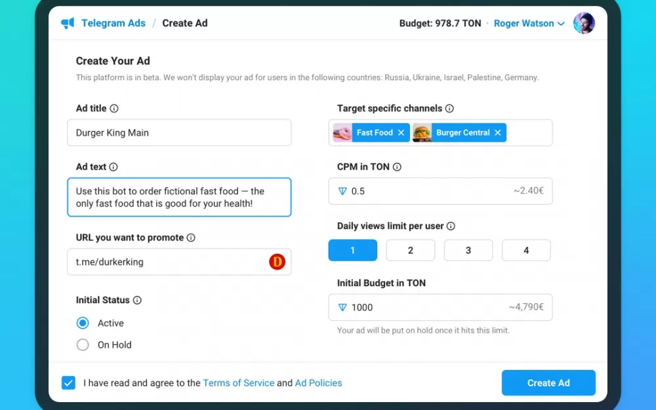Set daily views limit to 3
The image size is (656, 410).
468,251
